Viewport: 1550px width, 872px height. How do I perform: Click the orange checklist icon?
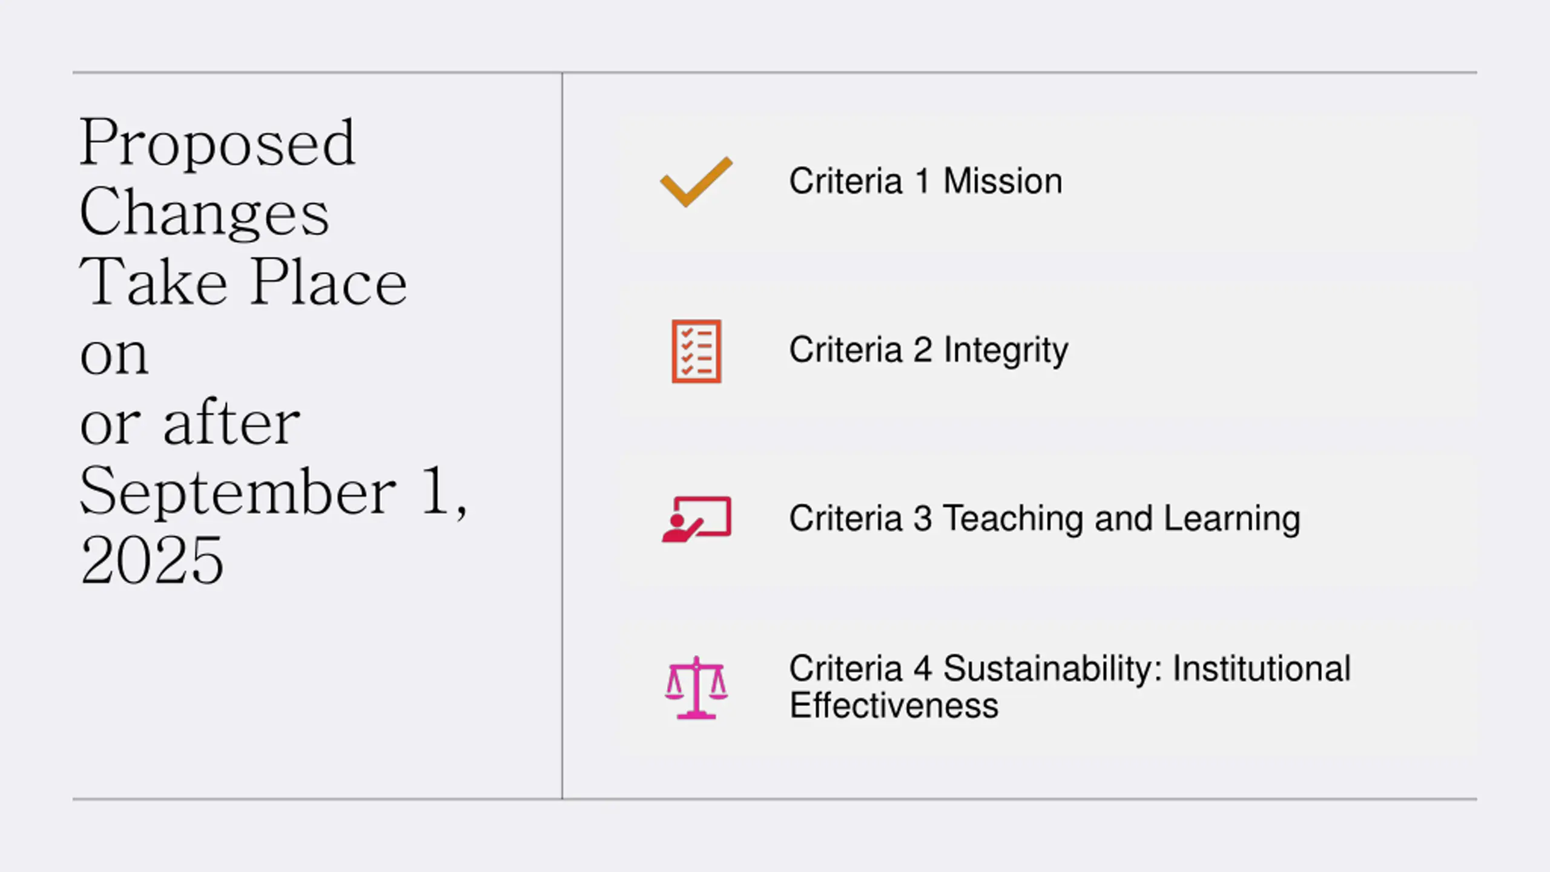[x=696, y=351]
